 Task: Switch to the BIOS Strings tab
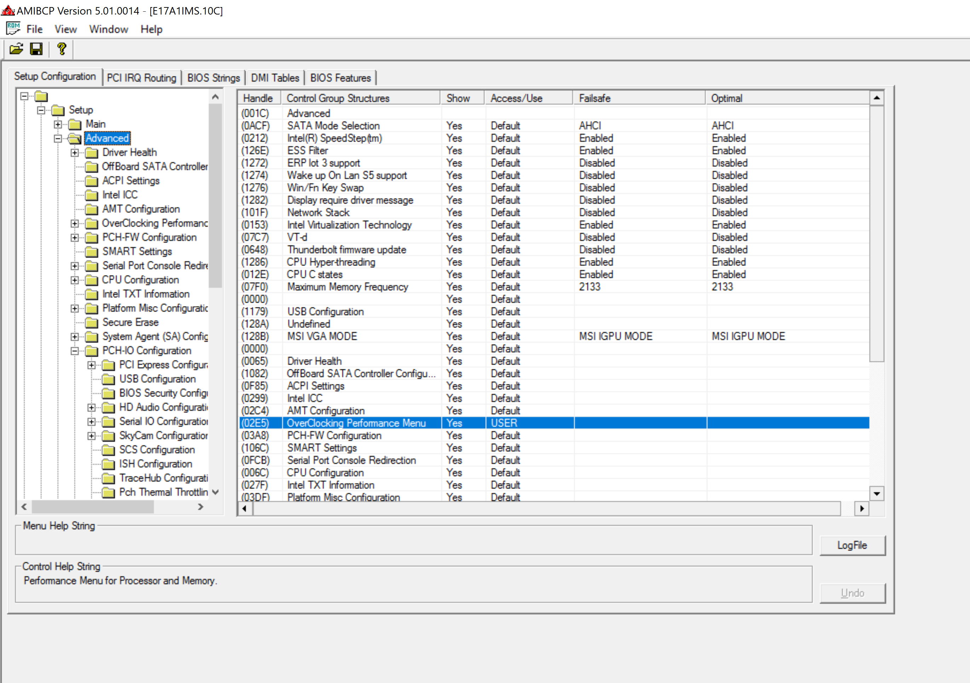[x=213, y=78]
